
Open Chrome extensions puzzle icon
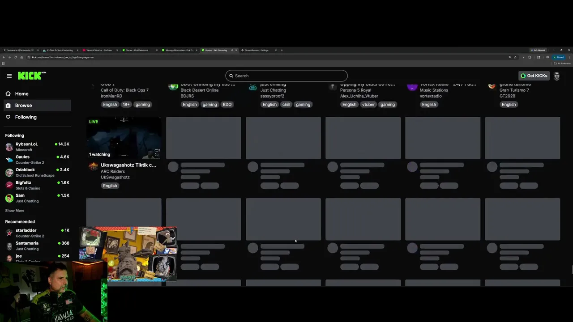[530, 57]
